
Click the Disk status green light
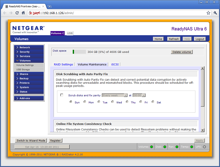click(165, 147)
